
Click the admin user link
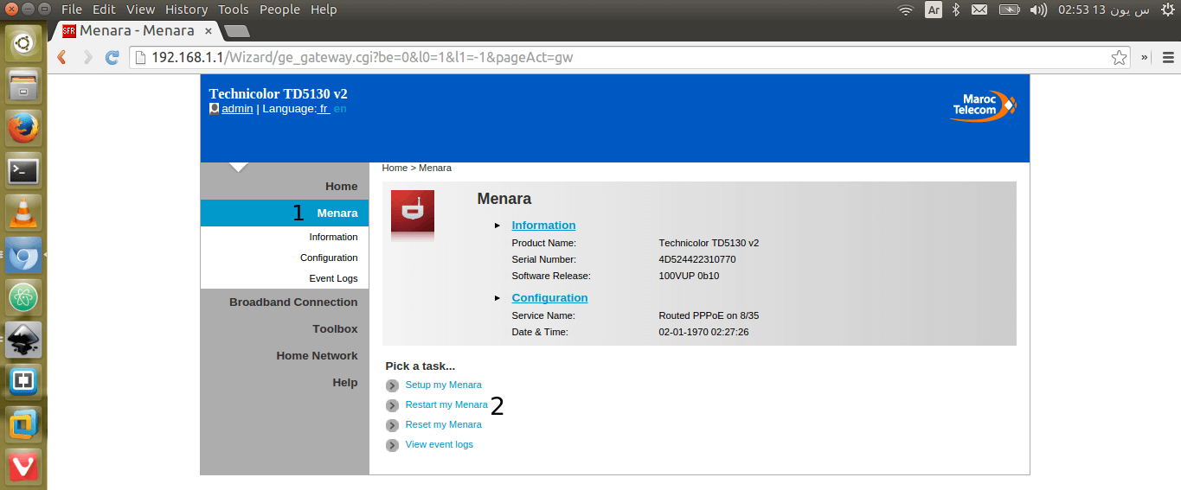pos(237,109)
